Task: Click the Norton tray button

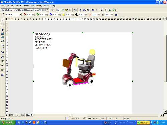Action: click(143, 123)
